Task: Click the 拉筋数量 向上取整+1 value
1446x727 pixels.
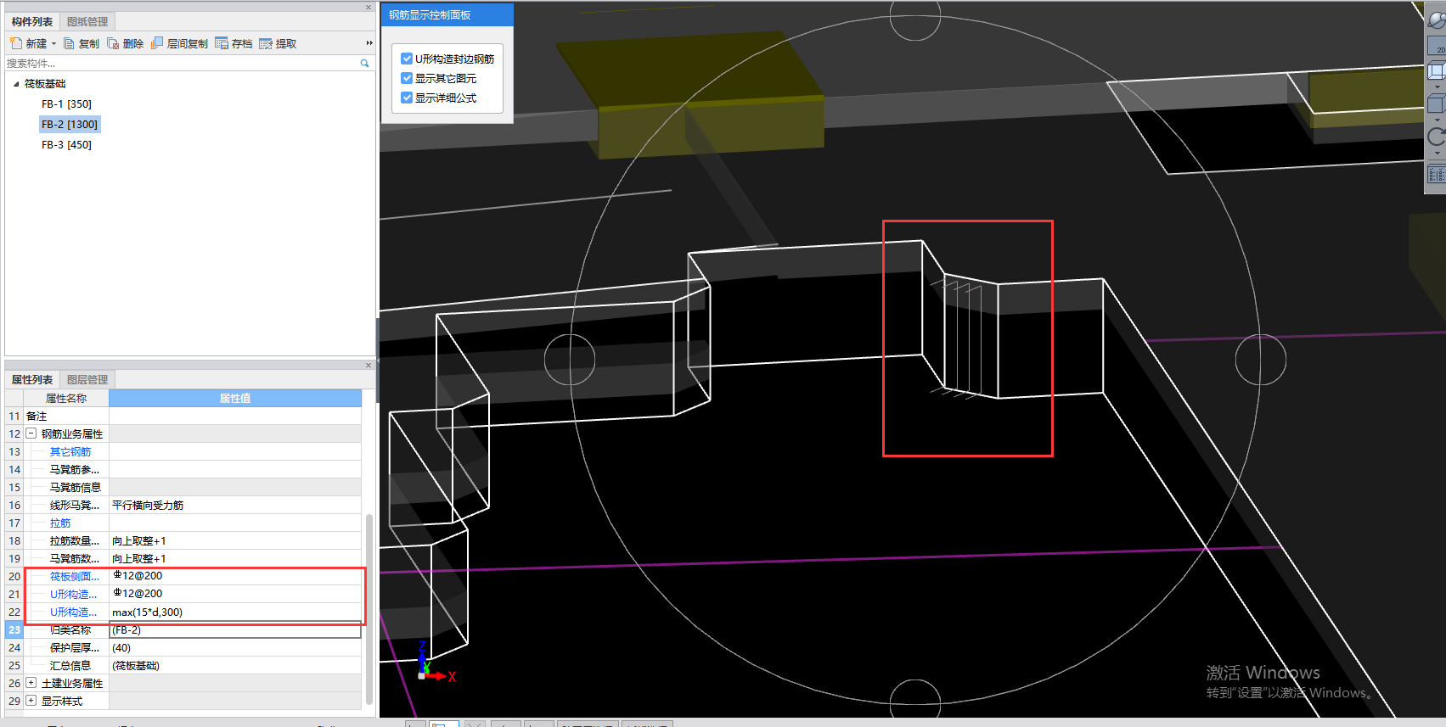Action: pyautogui.click(x=235, y=541)
